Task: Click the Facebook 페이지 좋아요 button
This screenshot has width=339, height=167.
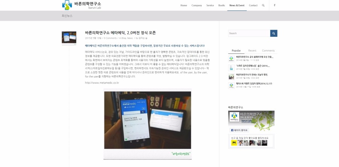Action: click(239, 130)
